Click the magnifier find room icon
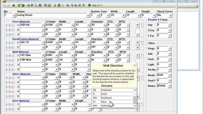Viewport: 203px width, 114px height. tap(14, 5)
